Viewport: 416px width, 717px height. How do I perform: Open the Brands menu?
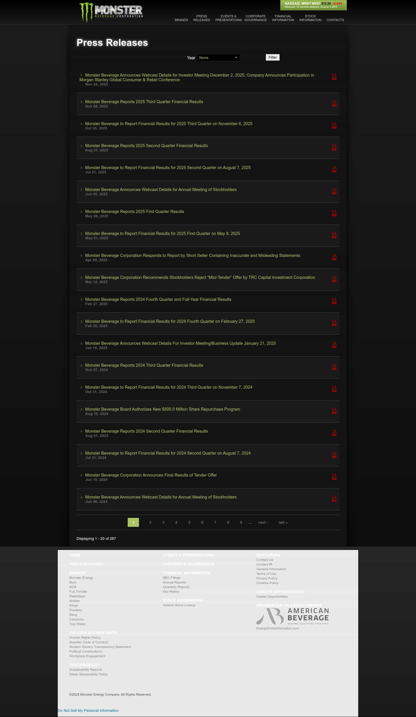181,20
